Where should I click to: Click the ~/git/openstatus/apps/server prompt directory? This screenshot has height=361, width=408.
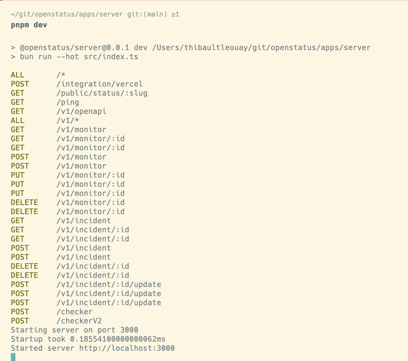pos(67,14)
